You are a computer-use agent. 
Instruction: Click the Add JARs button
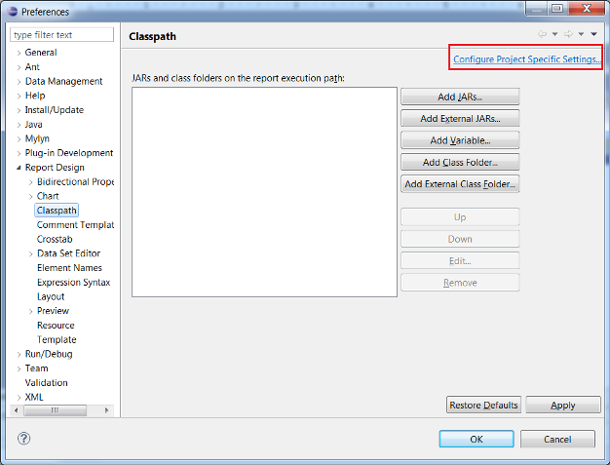(x=460, y=97)
